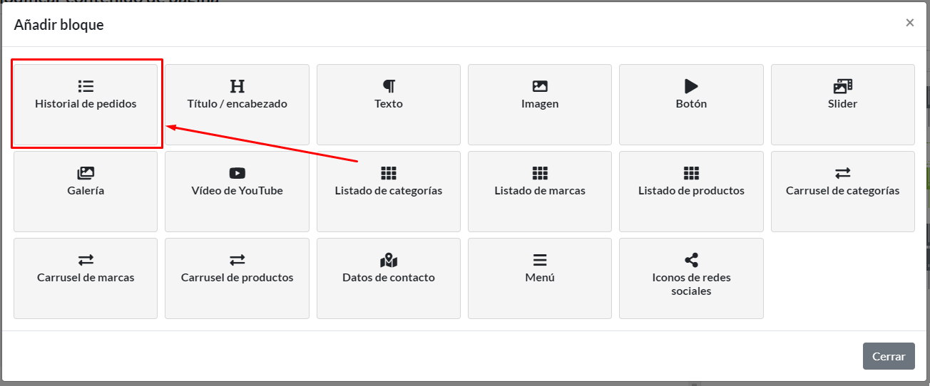Image resolution: width=930 pixels, height=386 pixels.
Task: Insert the Carrusel de marcas block
Action: point(86,278)
